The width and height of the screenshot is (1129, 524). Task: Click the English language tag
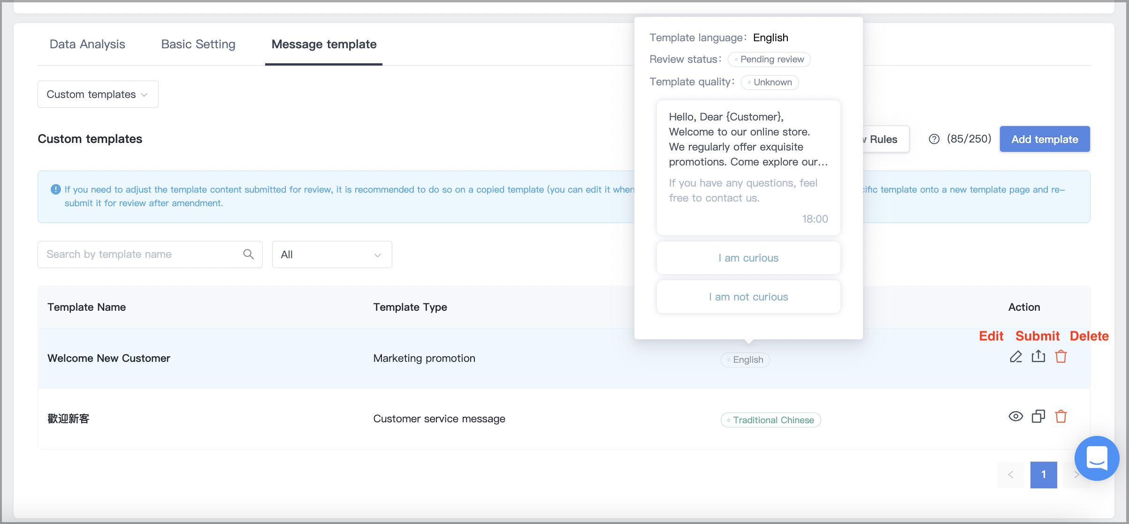tap(745, 359)
